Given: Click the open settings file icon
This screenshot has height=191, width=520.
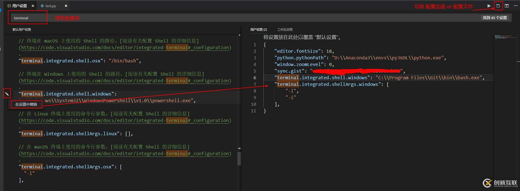Looking at the screenshot, I should click(498, 6).
